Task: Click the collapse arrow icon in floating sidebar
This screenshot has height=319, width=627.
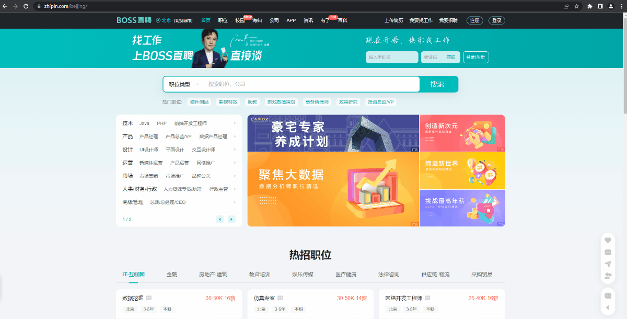Action: point(608,307)
